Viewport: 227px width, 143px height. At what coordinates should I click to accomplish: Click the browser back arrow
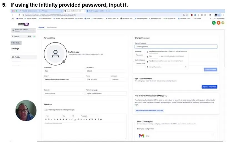tap(13, 15)
